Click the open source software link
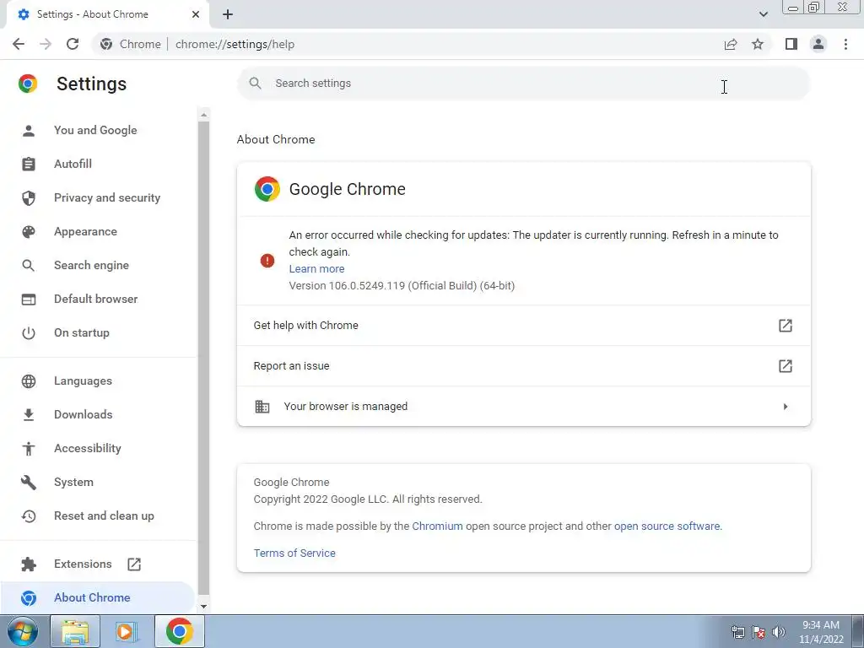The width and height of the screenshot is (864, 648). pos(667,526)
